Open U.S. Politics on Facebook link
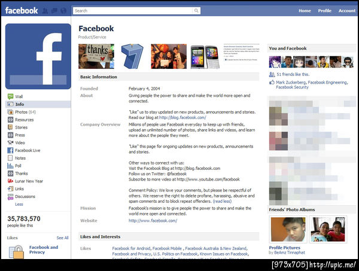Viewport: 359px width, 271px height. click(x=175, y=254)
